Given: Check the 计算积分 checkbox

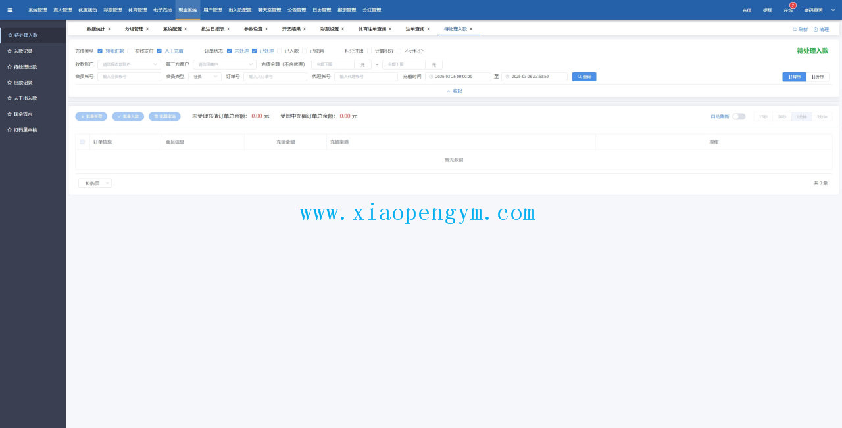Looking at the screenshot, I should point(369,51).
